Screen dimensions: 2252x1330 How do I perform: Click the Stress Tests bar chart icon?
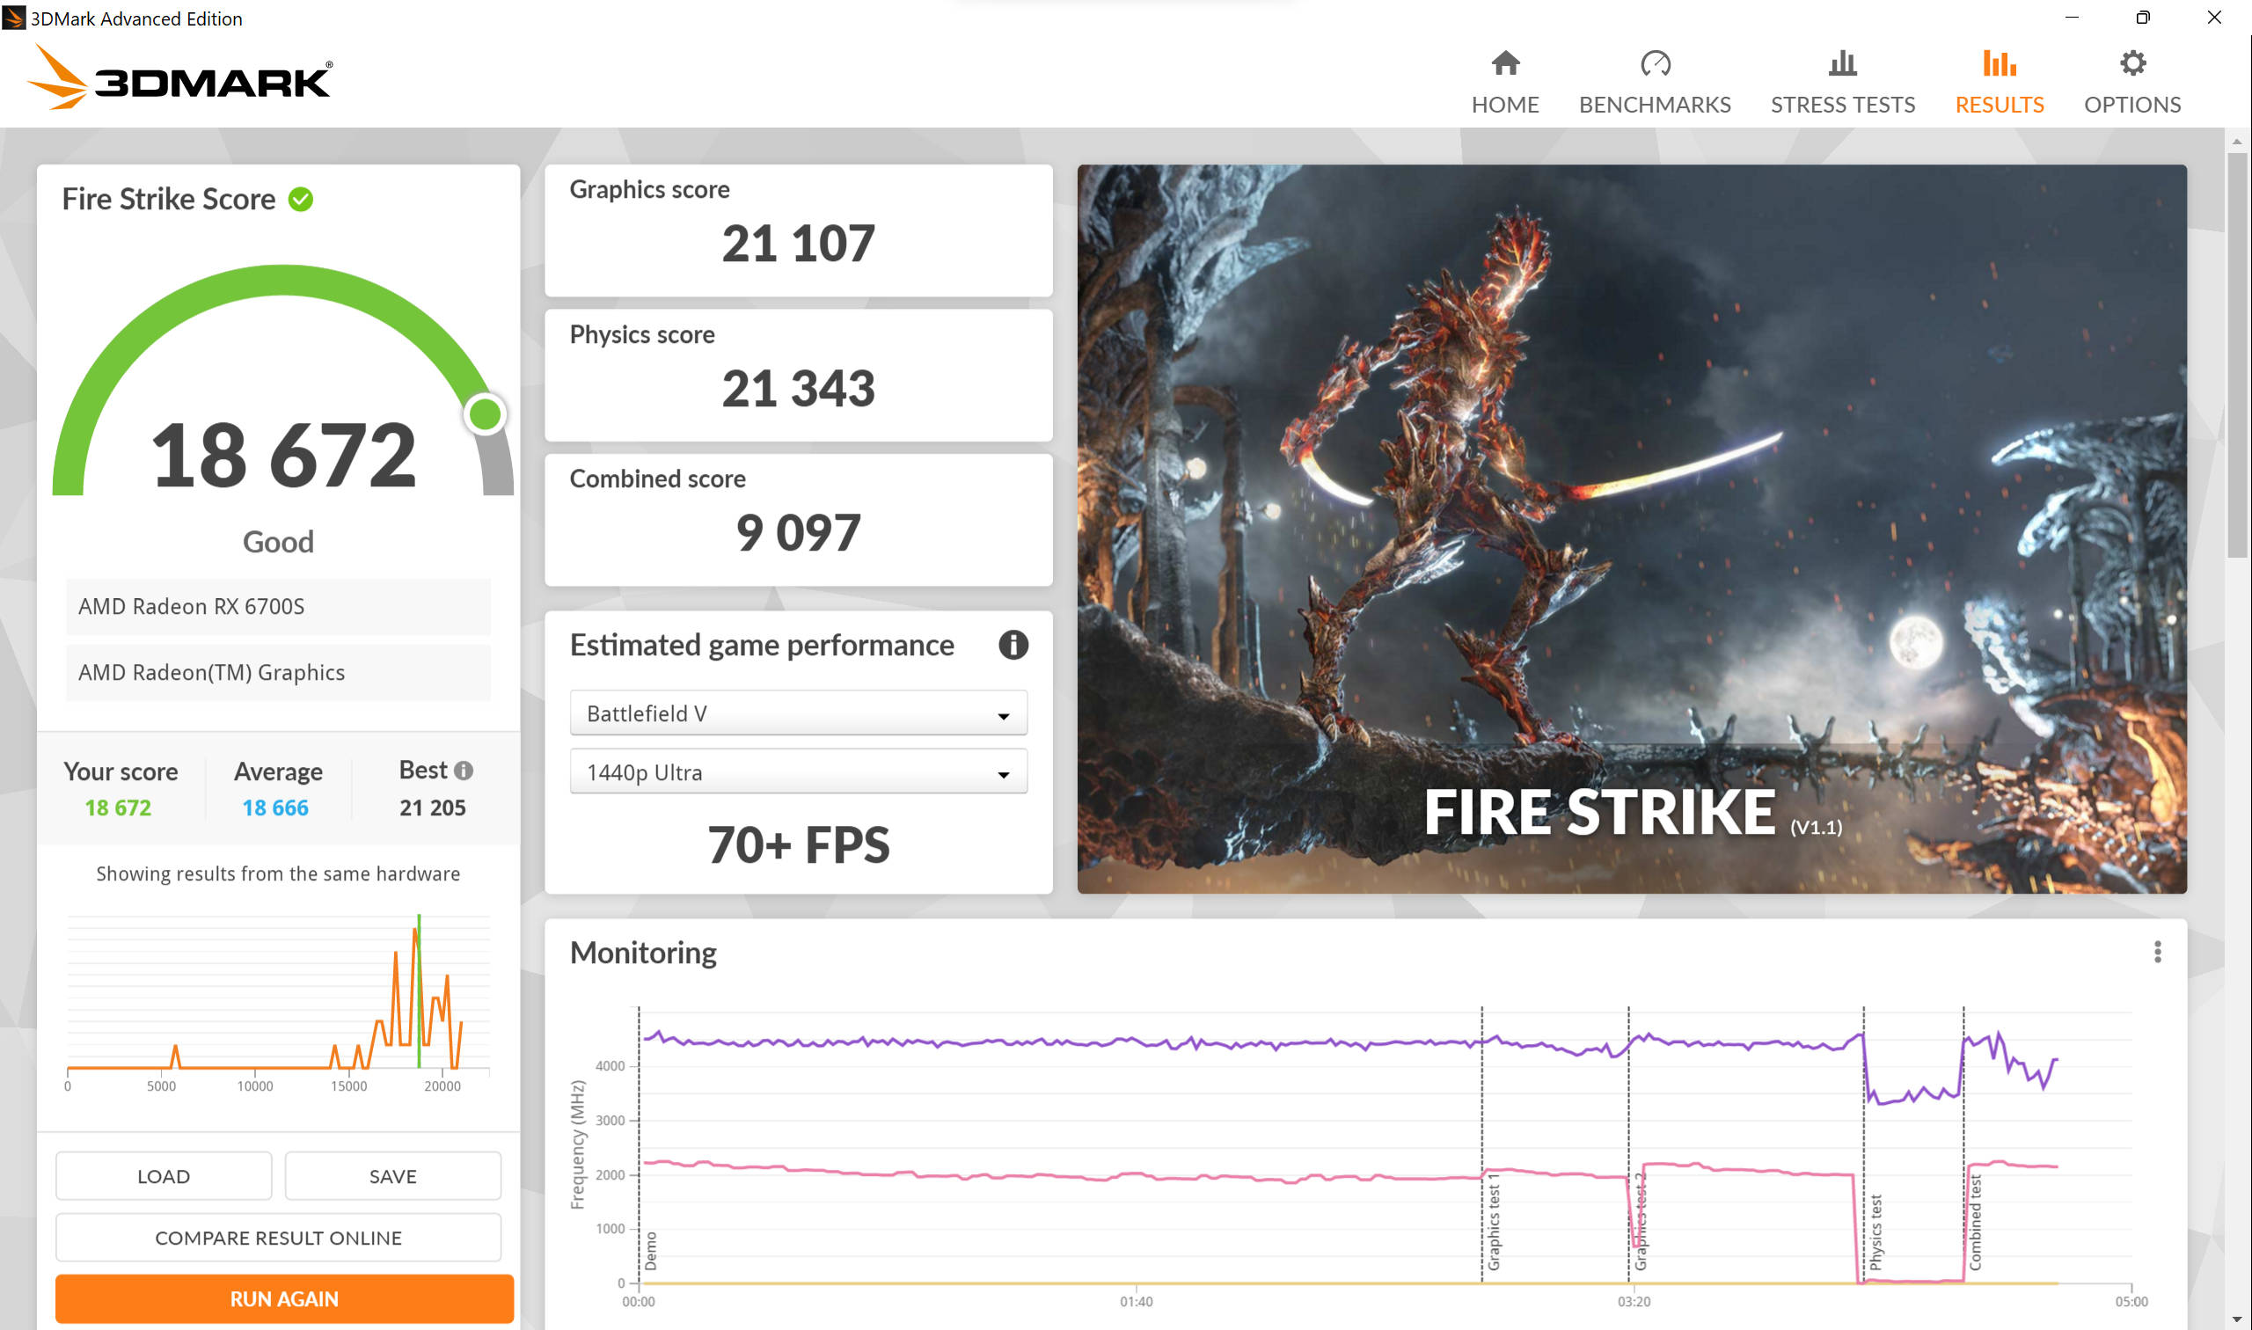pos(1841,63)
